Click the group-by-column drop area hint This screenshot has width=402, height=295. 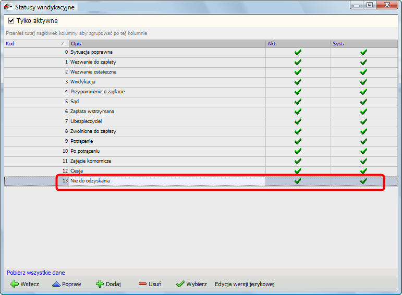(77, 33)
